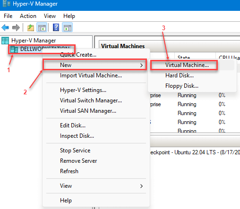Select the DELLWORKSTATION server node icon
The image size is (240, 209).
click(14, 50)
